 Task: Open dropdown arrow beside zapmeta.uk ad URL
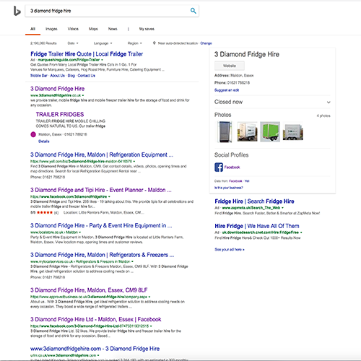pos(282,208)
